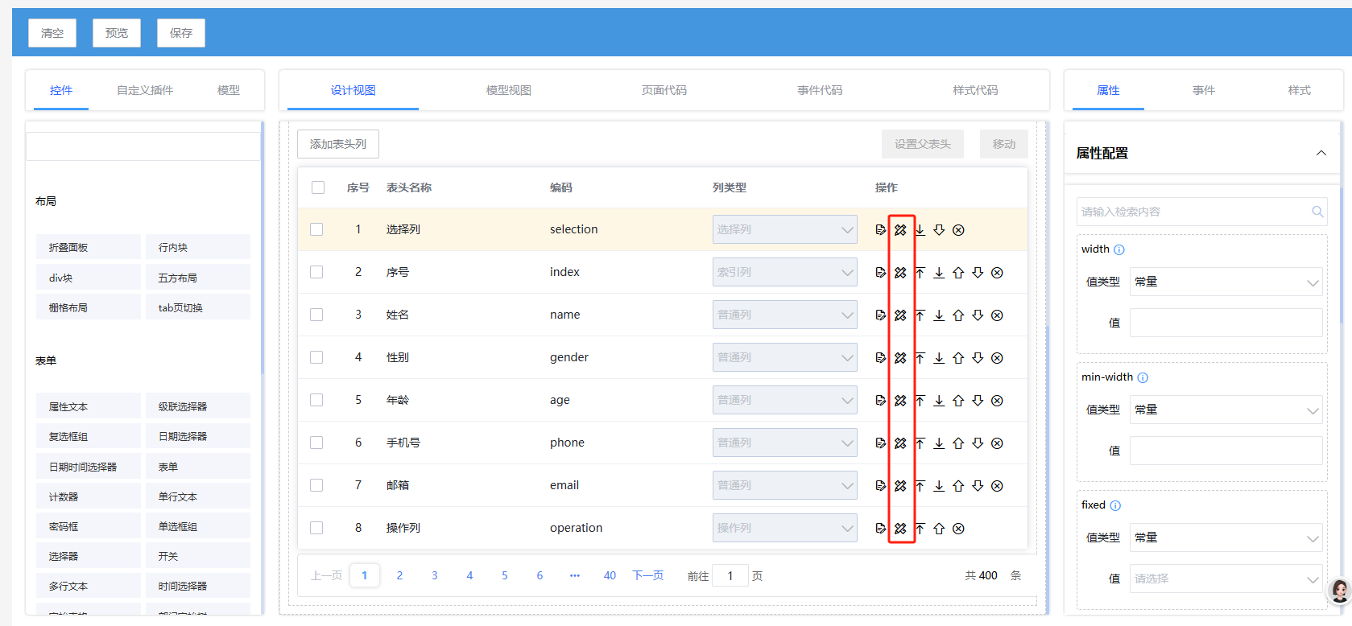The image size is (1352, 626).
Task: Open the fixed 值 请选择 dropdown
Action: pos(1225,579)
